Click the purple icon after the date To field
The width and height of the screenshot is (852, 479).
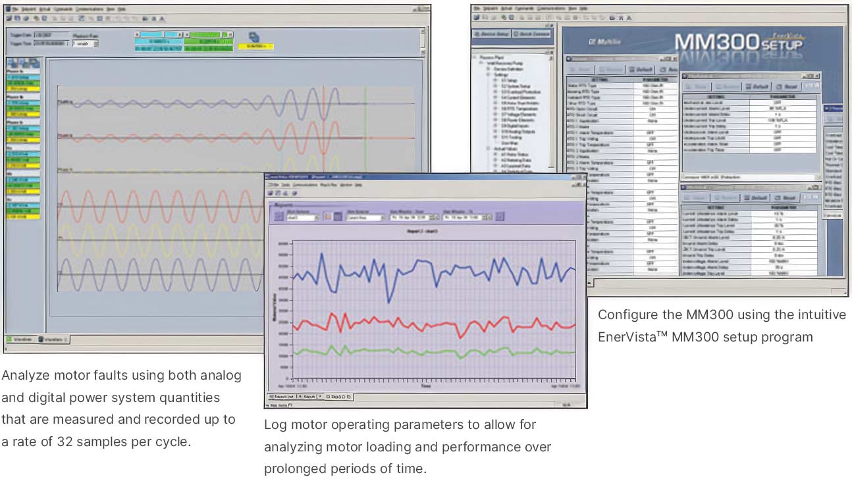tap(500, 216)
